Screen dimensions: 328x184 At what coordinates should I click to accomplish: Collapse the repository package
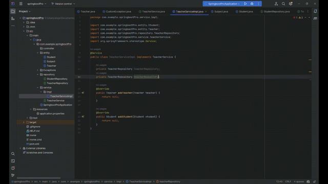pyautogui.click(x=38, y=75)
